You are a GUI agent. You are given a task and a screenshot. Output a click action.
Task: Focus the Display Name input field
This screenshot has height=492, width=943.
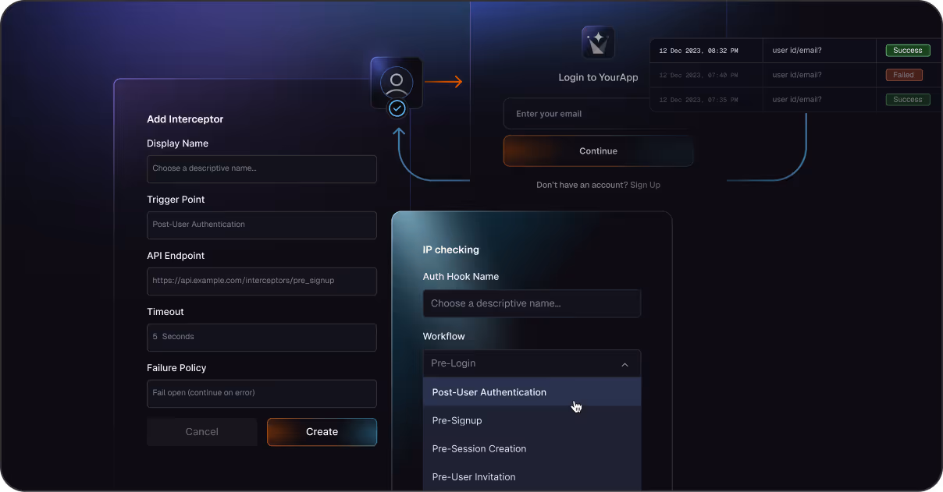coord(262,168)
